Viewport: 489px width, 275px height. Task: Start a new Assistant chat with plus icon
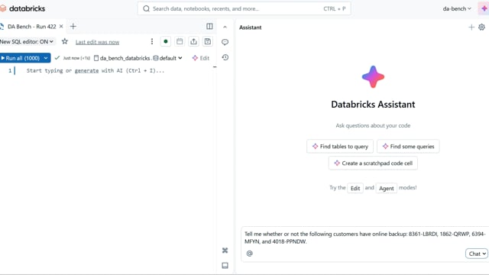[471, 27]
